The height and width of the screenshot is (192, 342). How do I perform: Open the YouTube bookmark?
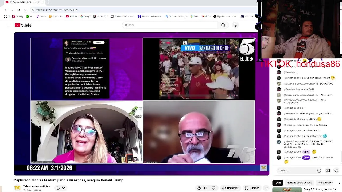point(72,16)
